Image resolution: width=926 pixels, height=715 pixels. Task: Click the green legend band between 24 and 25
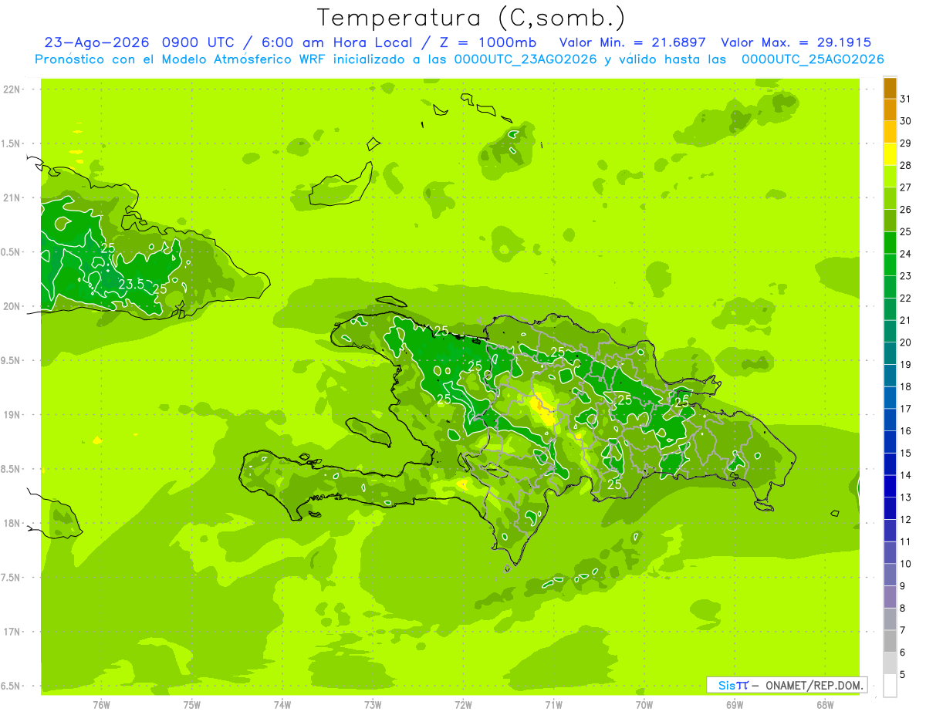891,243
